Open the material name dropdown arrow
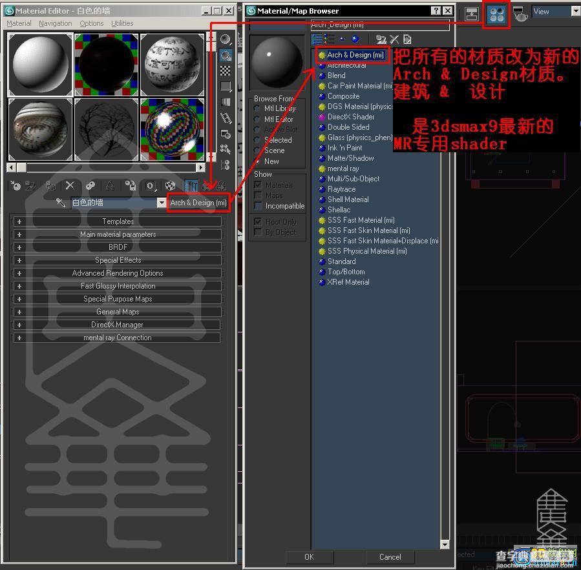Image resolution: width=581 pixels, height=570 pixels. (161, 203)
